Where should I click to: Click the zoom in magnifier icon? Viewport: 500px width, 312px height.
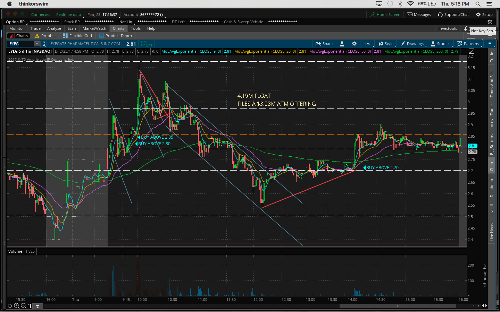tap(17, 306)
